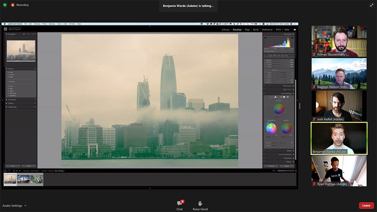Viewport: 377px width, 212px height.
Task: Switch color grading to Global view
Action: tap(287, 97)
